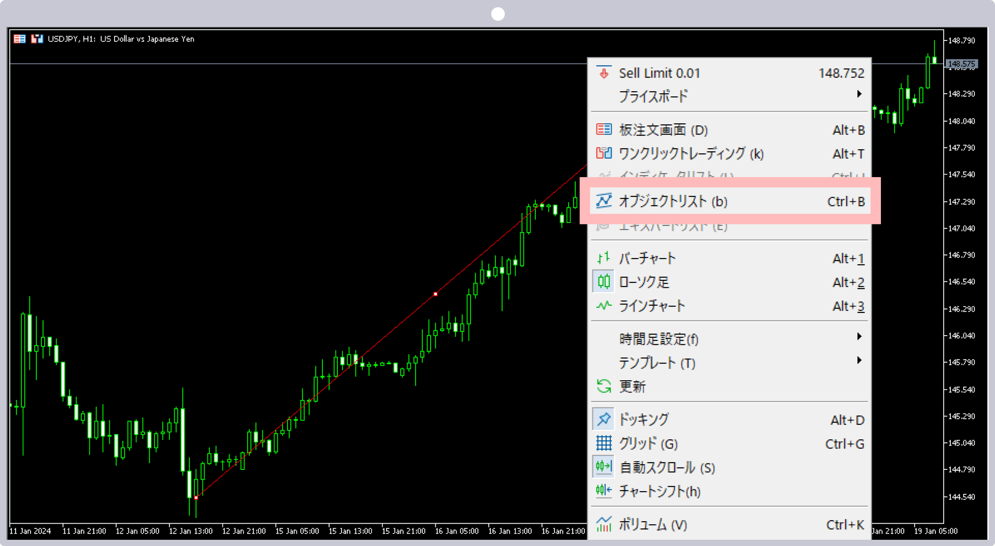Click the trendline lower start anchor point

tap(196, 497)
